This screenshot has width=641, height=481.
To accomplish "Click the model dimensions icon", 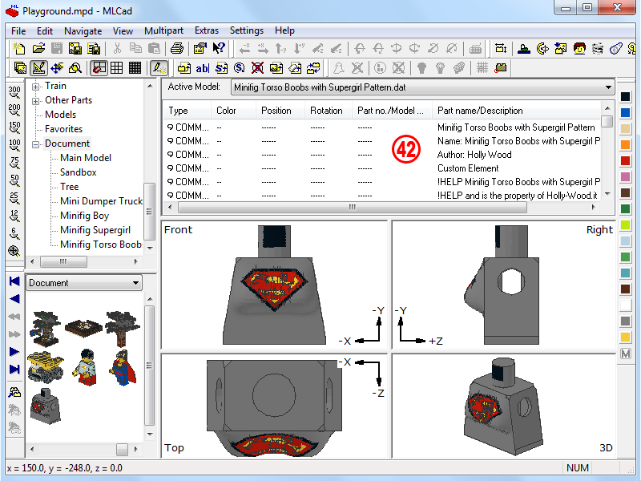I will (500, 48).
